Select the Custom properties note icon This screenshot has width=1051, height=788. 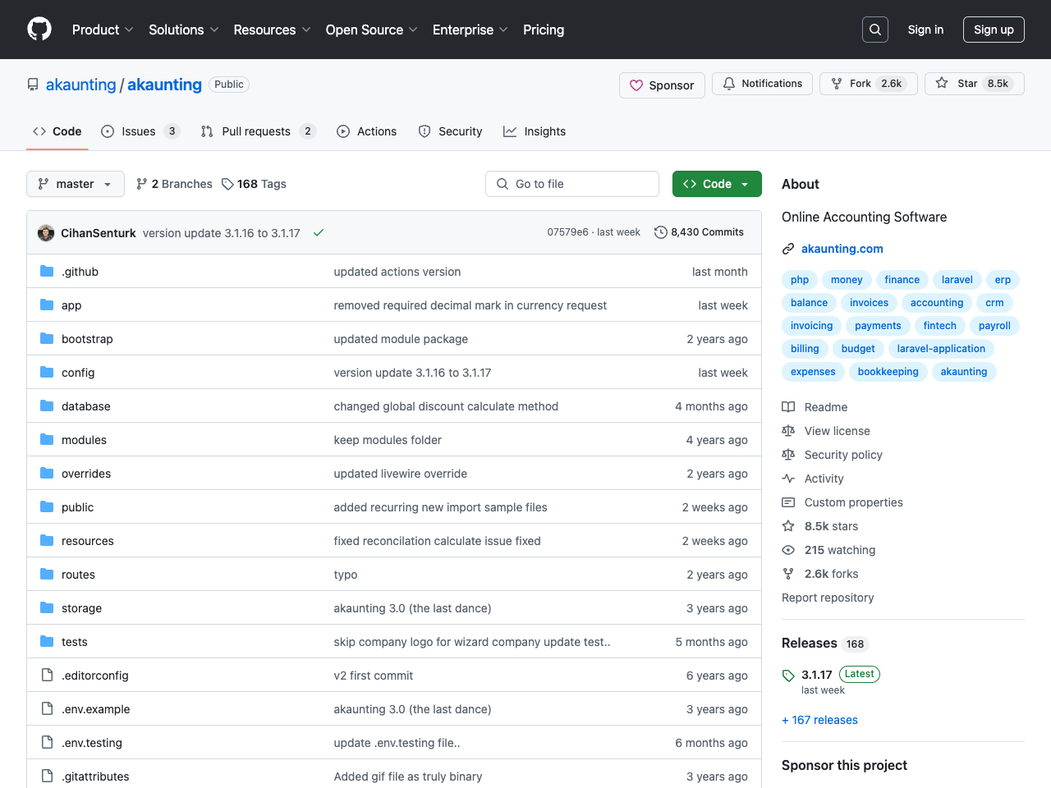[x=788, y=502]
